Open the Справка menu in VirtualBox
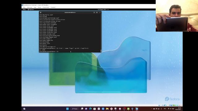The width and height of the screenshot is (198, 111). coord(53,7)
